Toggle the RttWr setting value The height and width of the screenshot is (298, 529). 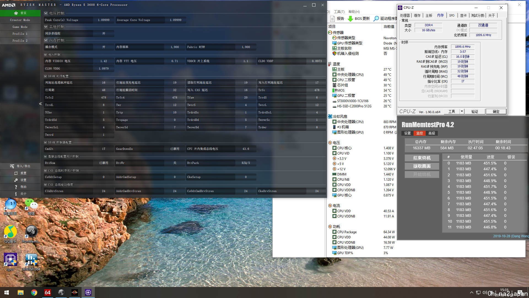[x=175, y=163]
